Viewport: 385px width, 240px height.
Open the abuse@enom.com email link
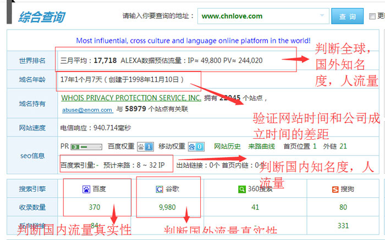click(87, 110)
